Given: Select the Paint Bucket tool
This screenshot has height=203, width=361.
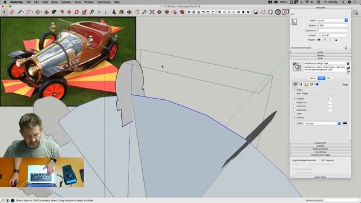Looking at the screenshot, I should (x=122, y=12).
